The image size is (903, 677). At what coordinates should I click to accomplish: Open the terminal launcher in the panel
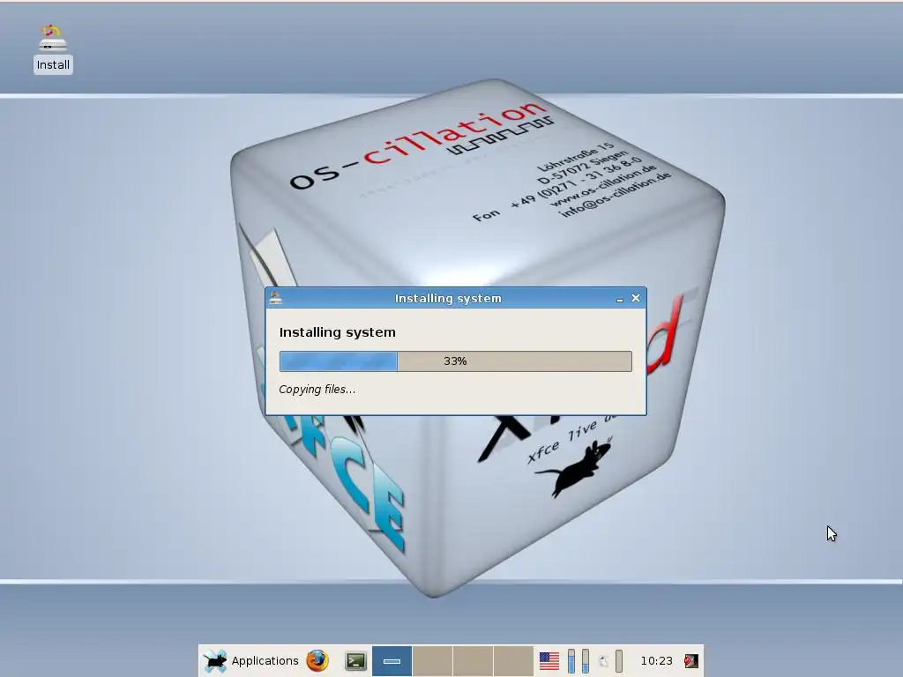coord(355,661)
